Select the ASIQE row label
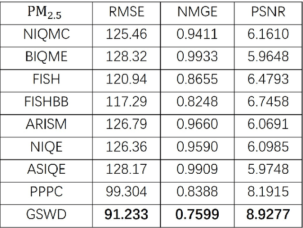Viewport: 303px width, 228px height. tap(46, 169)
